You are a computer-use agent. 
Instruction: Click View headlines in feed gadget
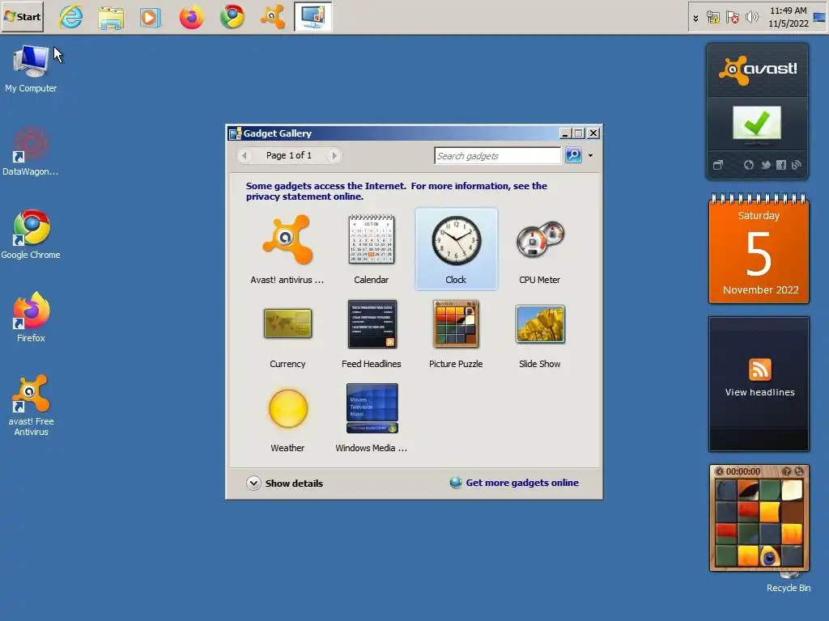(x=759, y=392)
